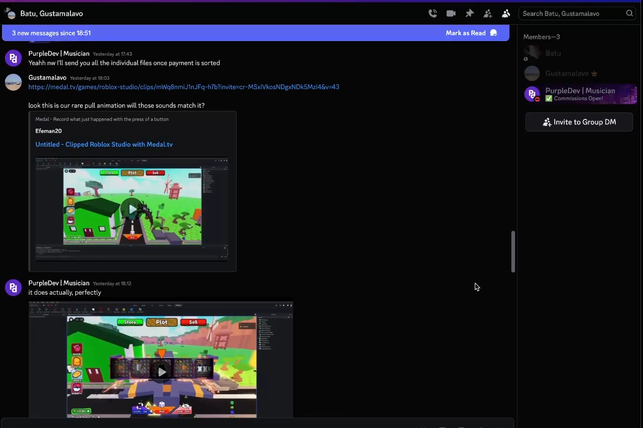Click the 'Yesterday at 18:03' timestamp
The height and width of the screenshot is (428, 643).
[x=90, y=78]
